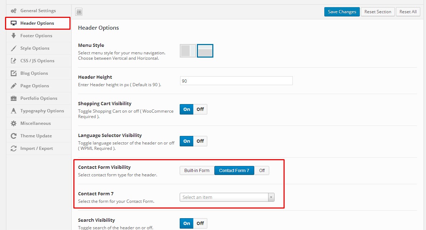426x230 pixels.
Task: Open Theme Update via its refresh icon
Action: [14, 136]
